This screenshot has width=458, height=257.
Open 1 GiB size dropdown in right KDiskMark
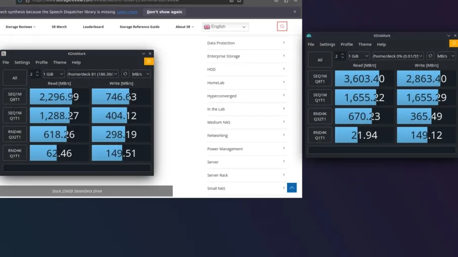[358, 56]
